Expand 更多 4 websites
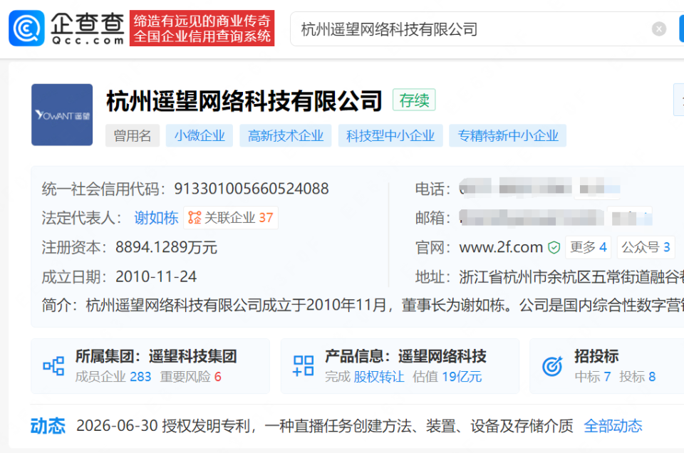The image size is (684, 453). pyautogui.click(x=588, y=247)
